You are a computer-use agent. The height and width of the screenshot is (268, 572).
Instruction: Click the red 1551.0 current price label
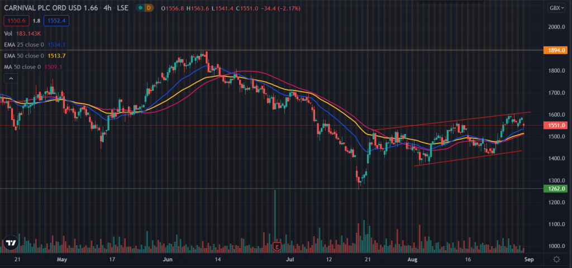(556, 126)
